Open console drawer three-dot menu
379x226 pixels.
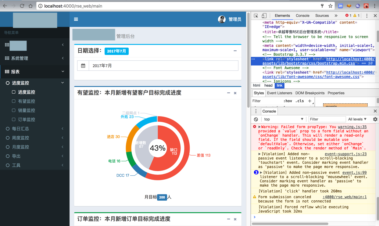pyautogui.click(x=256, y=111)
